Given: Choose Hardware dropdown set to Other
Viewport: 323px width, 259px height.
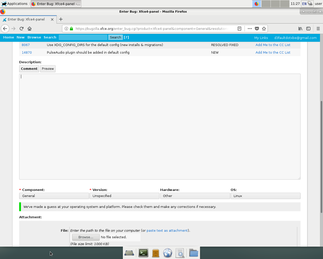Looking at the screenshot, I should pos(195,196).
